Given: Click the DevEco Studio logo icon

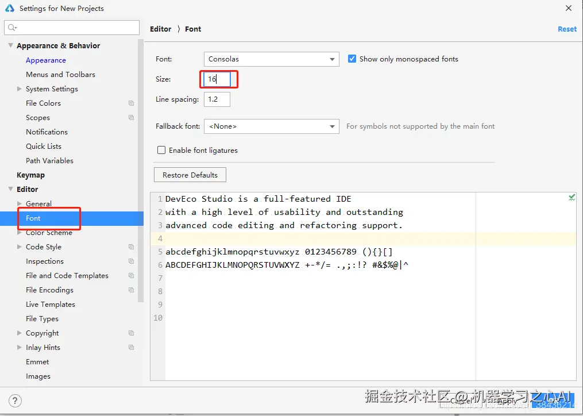Looking at the screenshot, I should pyautogui.click(x=9, y=8).
